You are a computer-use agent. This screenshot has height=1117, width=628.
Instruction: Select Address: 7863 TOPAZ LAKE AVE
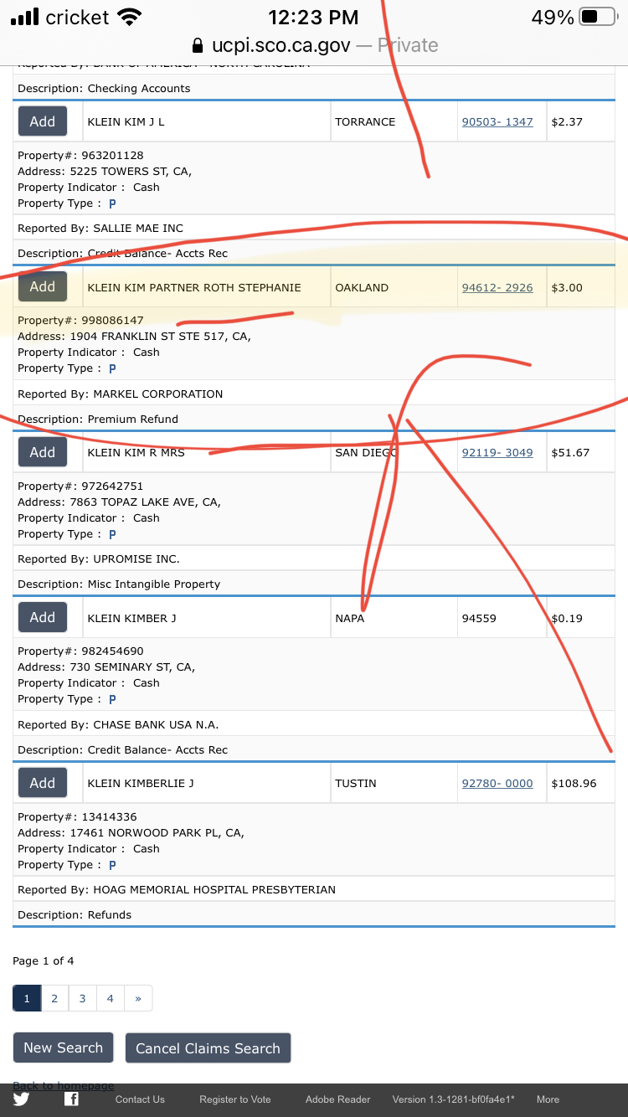119,502
